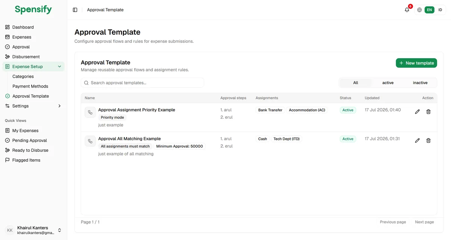
Task: Click the Spensify logo
Action: pyautogui.click(x=33, y=10)
